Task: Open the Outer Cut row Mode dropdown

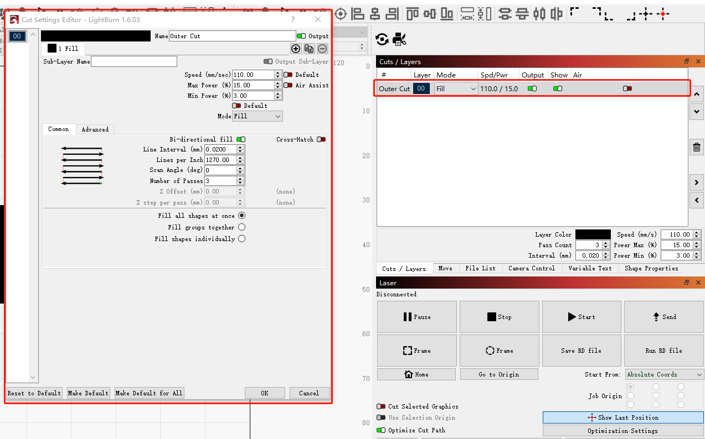Action: coord(456,88)
